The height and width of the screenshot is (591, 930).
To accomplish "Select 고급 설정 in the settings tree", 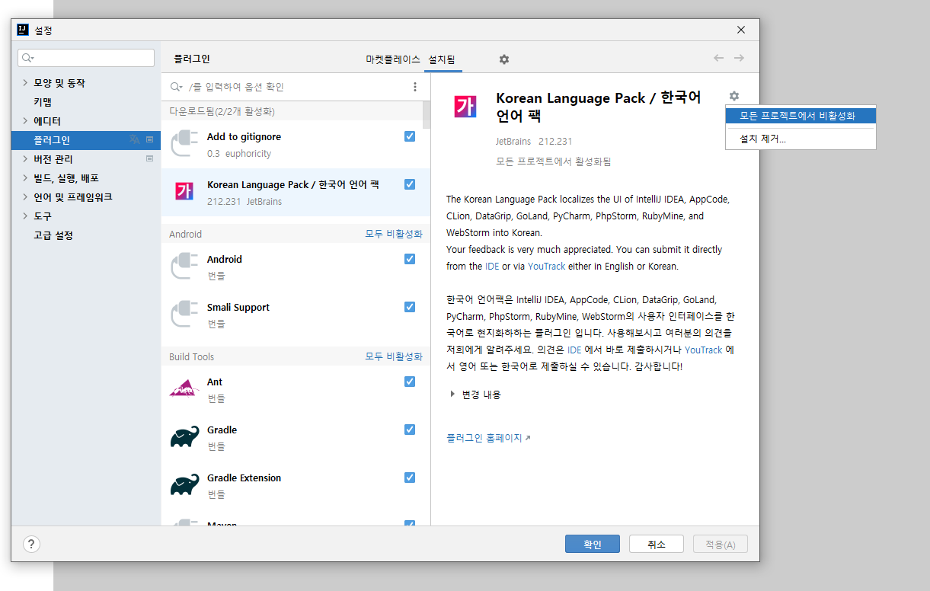I will coord(53,235).
